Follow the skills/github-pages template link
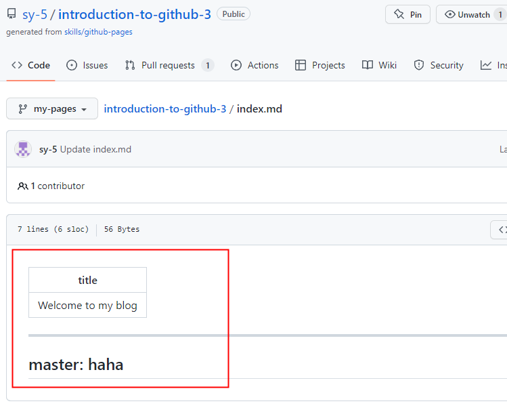Viewport: 507px width, 410px height. [x=98, y=32]
